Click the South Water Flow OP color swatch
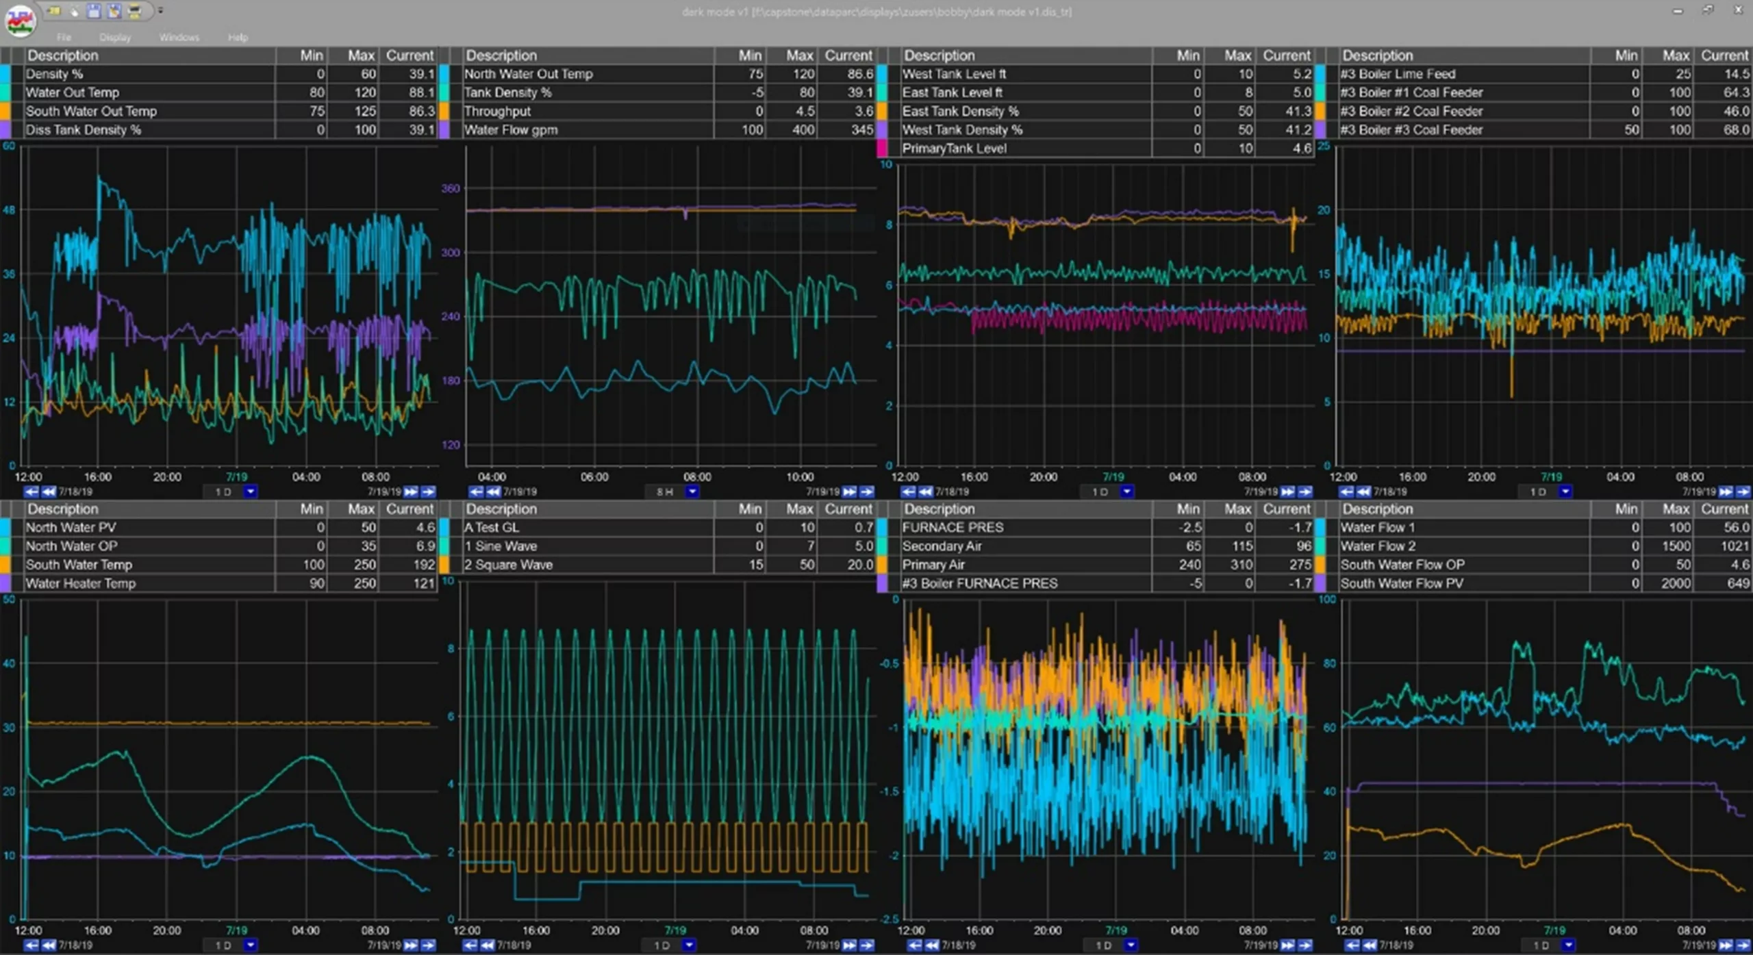The image size is (1753, 955). coord(1320,565)
